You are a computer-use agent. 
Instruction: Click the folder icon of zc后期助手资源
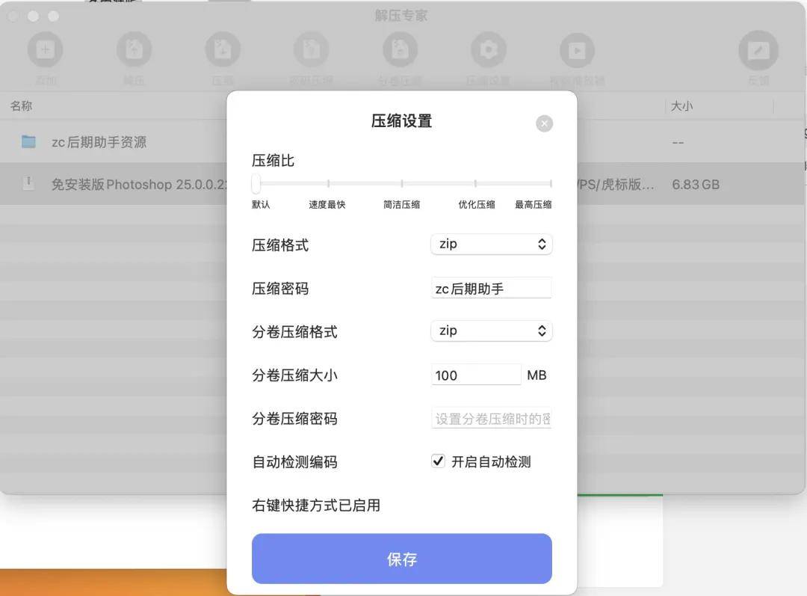(29, 141)
